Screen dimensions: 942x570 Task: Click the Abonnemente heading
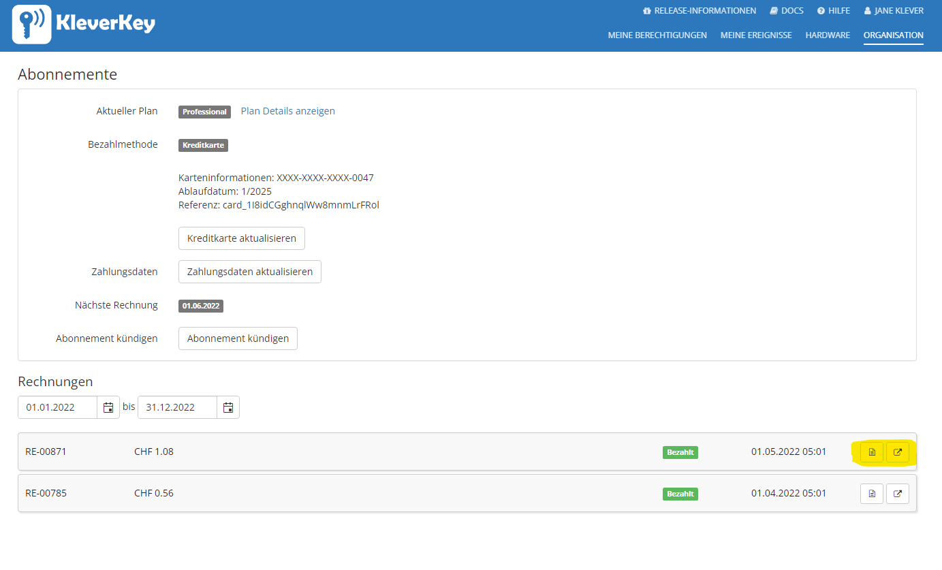point(67,74)
